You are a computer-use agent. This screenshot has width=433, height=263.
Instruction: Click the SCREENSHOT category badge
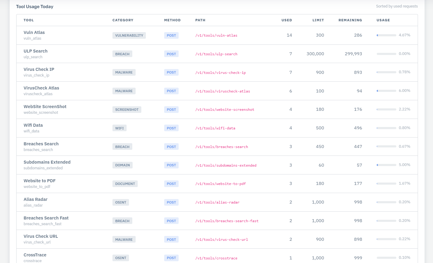127,110
